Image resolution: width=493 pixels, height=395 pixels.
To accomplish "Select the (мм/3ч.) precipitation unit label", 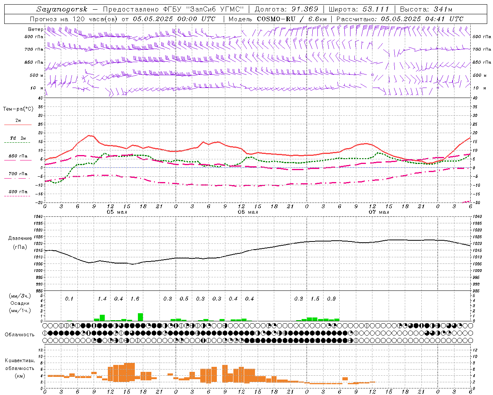I will [x=20, y=296].
